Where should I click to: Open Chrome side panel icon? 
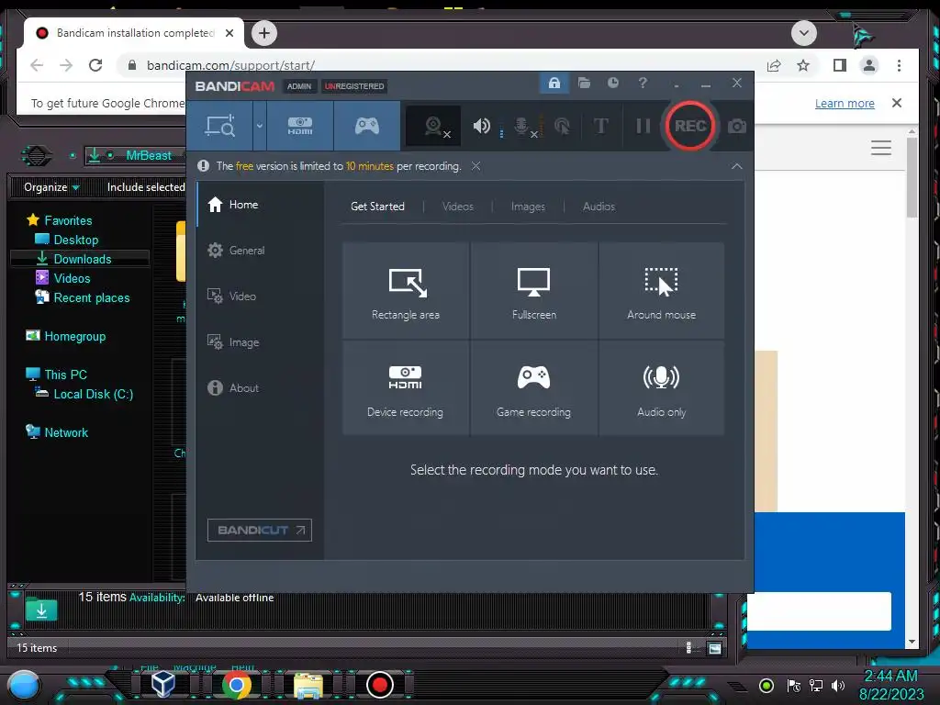[x=839, y=65]
